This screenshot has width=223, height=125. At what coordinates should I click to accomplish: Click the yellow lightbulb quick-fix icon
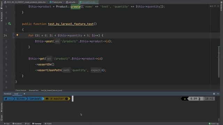tap(17, 35)
